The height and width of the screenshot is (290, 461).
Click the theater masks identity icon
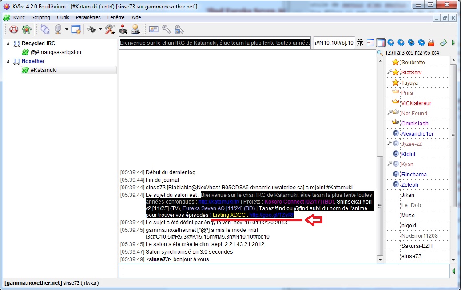[91, 30]
